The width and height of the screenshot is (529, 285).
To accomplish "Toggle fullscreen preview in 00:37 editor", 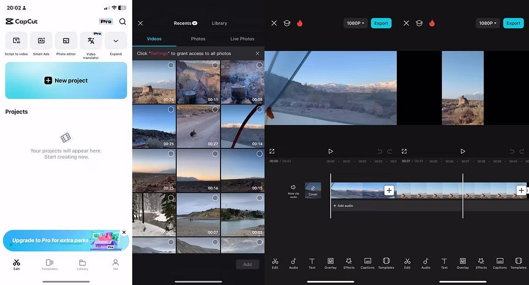I will coord(404,151).
